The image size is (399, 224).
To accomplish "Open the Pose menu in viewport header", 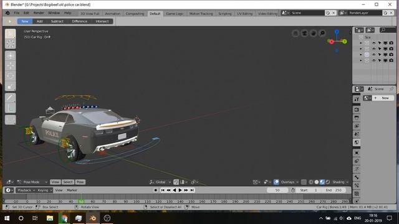I will (80, 182).
